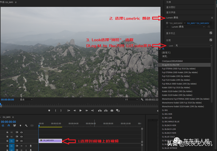
Task: Toggle track lock on V3
Action: [7, 132]
